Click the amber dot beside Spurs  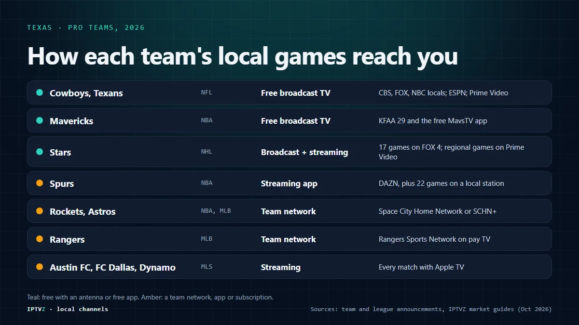pos(40,183)
